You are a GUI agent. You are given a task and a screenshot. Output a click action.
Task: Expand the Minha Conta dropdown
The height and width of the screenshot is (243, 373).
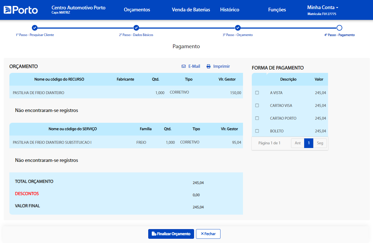click(x=323, y=8)
